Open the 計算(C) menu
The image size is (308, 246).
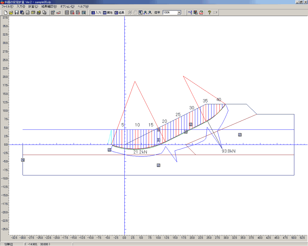[33, 7]
